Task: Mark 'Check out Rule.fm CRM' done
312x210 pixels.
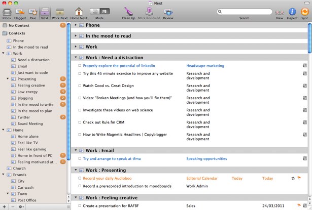Action: click(x=80, y=122)
